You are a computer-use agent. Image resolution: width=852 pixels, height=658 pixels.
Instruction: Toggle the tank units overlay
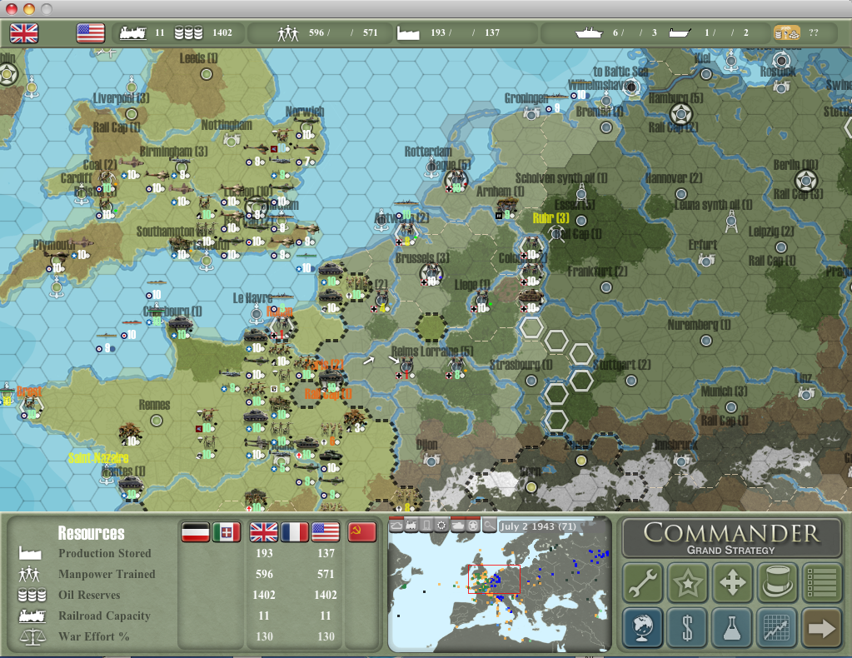point(457,526)
